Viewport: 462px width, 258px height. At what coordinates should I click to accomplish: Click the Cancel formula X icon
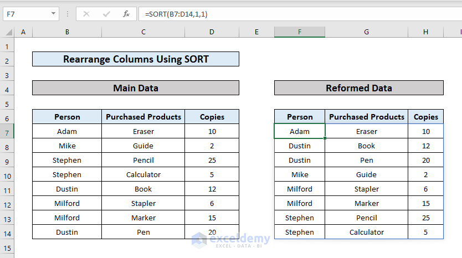point(86,13)
